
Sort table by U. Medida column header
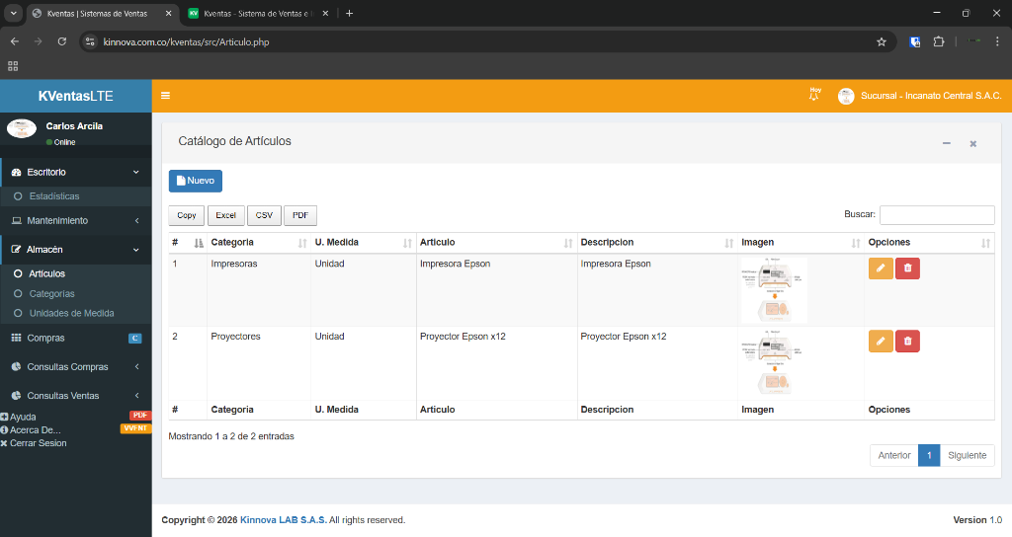(x=363, y=243)
